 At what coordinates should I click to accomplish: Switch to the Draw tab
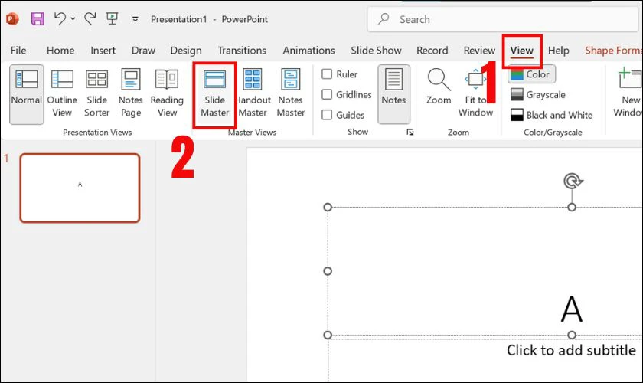tap(143, 50)
